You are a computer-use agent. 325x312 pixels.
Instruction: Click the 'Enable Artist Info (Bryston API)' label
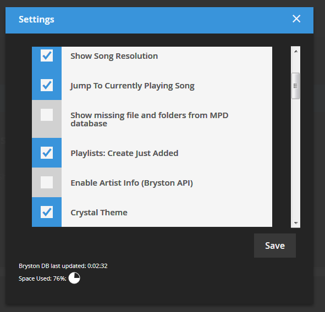[x=131, y=183]
